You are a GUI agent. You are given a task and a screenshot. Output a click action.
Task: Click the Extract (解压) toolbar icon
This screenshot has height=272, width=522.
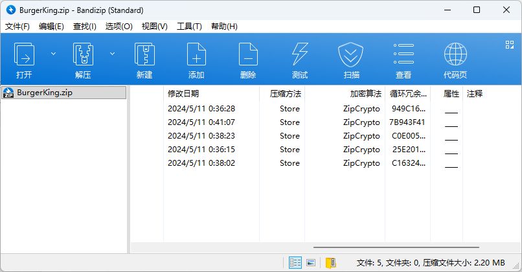click(x=83, y=60)
